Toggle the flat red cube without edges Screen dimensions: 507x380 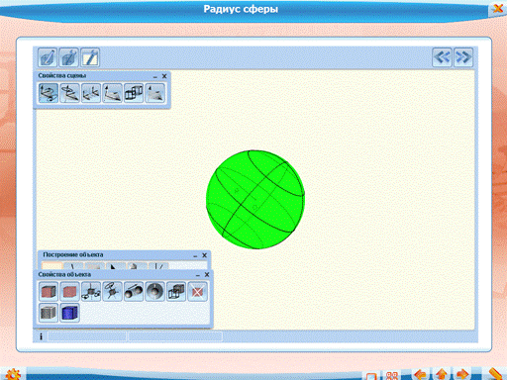pyautogui.click(x=69, y=292)
